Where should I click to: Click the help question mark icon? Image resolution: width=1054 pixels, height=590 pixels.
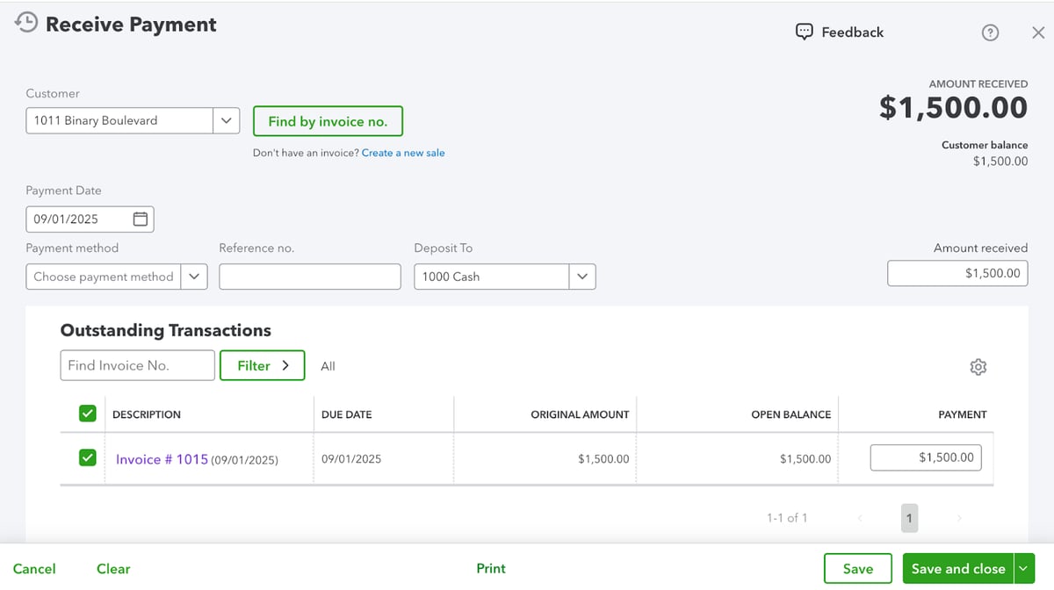tap(990, 32)
